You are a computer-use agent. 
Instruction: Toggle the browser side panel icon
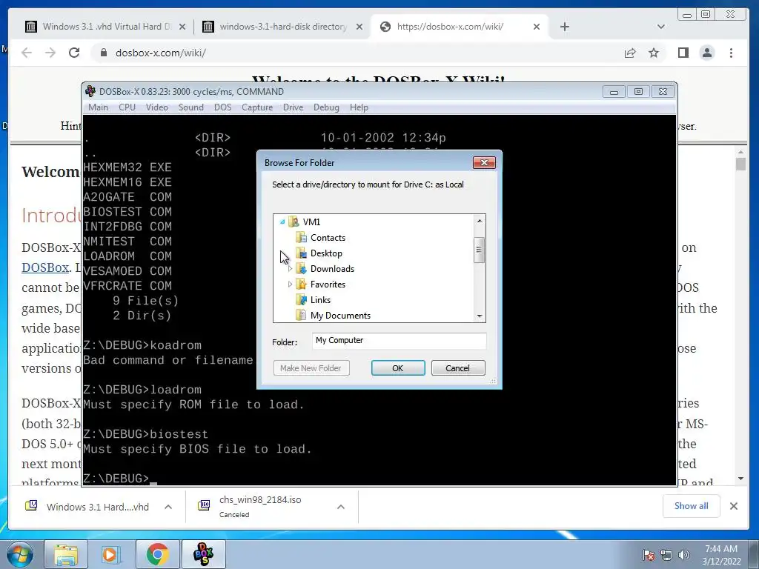683,53
